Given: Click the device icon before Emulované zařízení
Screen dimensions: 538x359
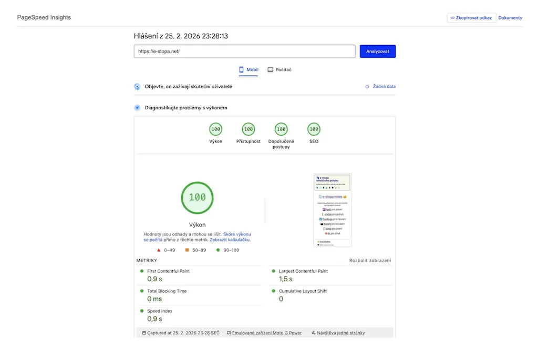Looking at the screenshot, I should coord(228,332).
